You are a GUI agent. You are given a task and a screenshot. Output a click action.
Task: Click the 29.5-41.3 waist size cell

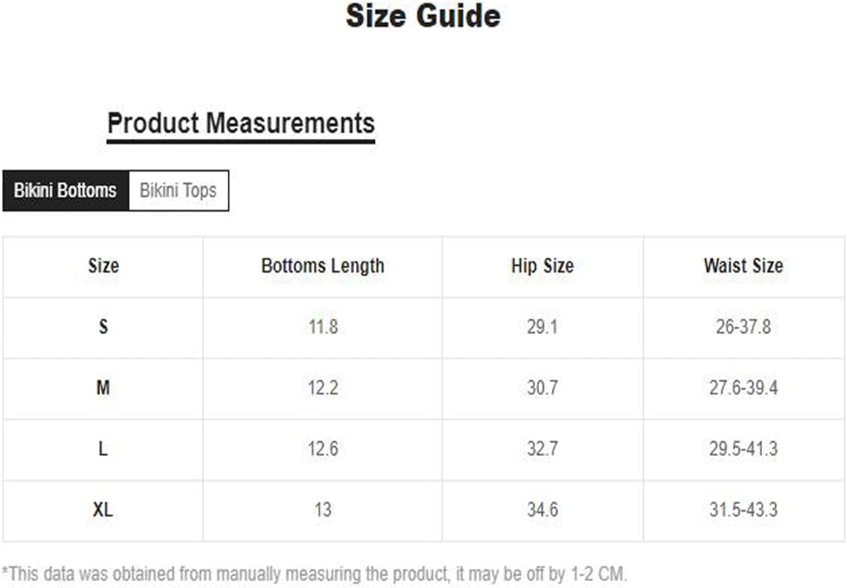click(743, 449)
